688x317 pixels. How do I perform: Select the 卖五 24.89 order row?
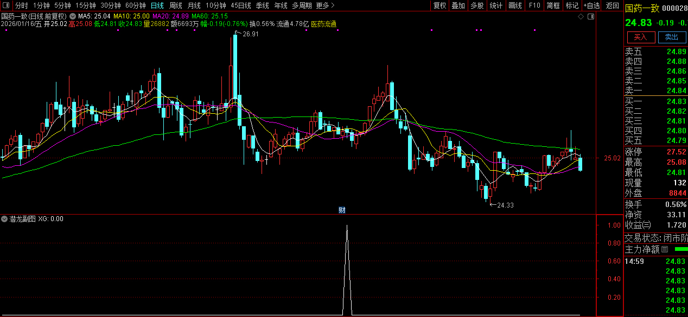tap(655, 52)
